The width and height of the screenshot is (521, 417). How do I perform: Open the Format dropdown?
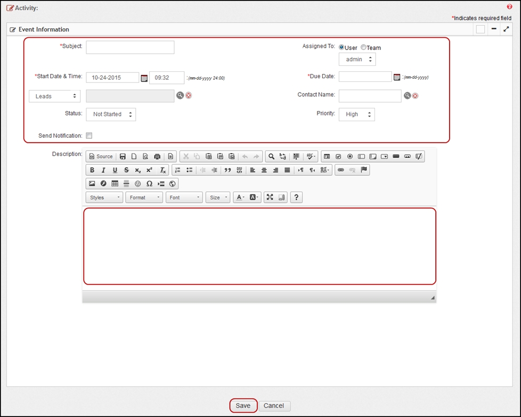(144, 197)
